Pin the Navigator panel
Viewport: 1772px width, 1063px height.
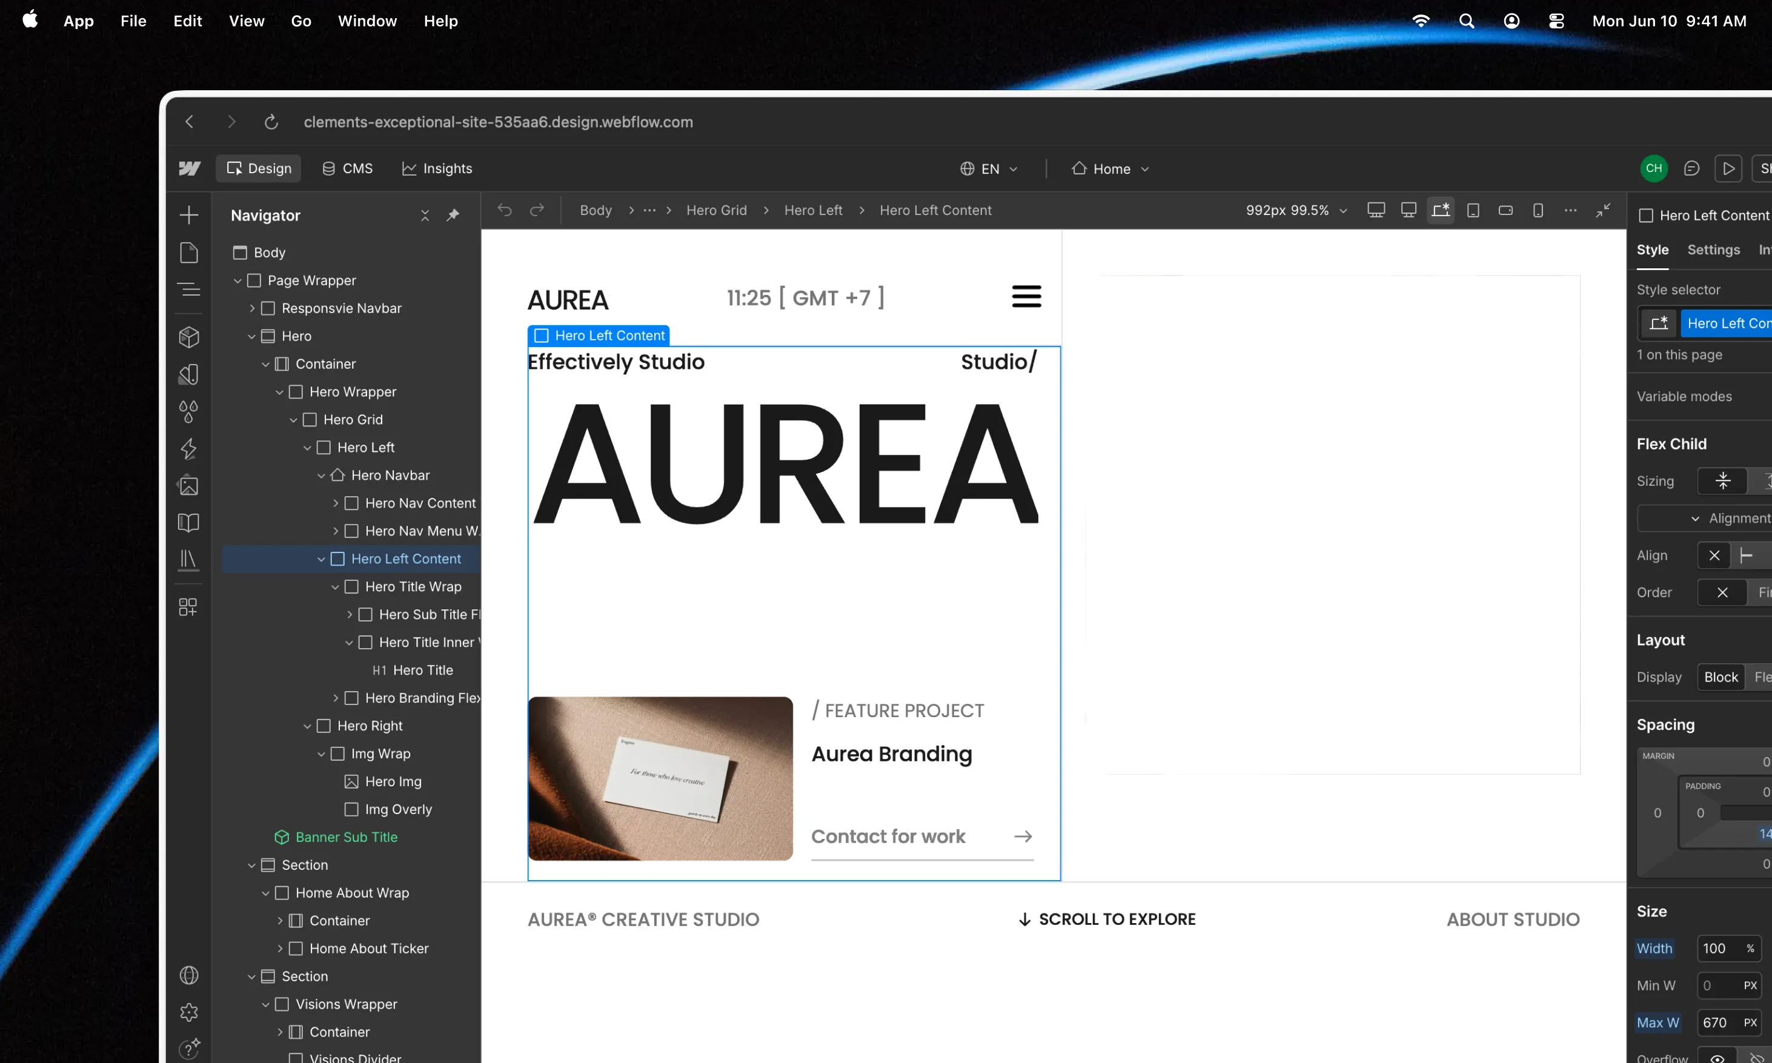click(453, 215)
